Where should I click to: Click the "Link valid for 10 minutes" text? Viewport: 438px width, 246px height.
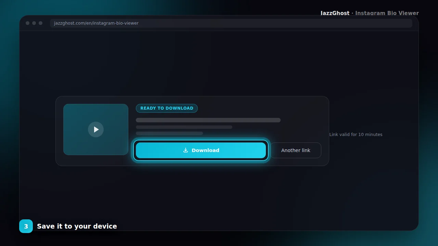pos(356,135)
